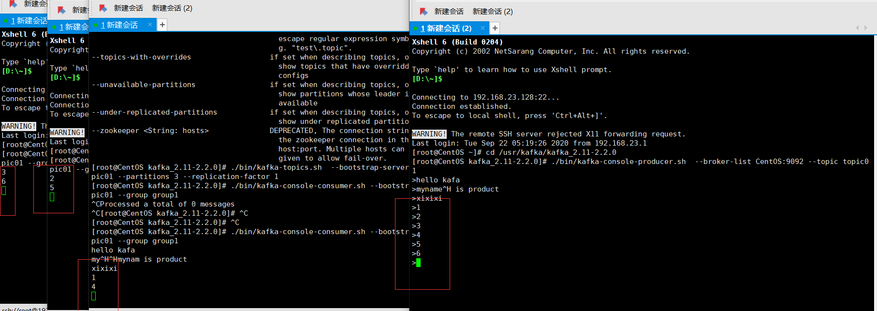The height and width of the screenshot is (311, 877).
Task: Click the '[D:\~]$' prompt in rightmost terminal
Action: point(427,79)
